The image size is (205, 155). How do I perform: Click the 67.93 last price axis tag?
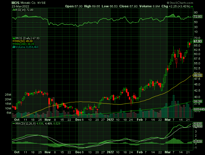click(x=198, y=41)
